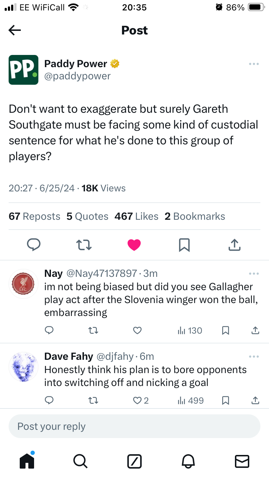269x479 pixels.
Task: Go to Home tab
Action: point(27,461)
